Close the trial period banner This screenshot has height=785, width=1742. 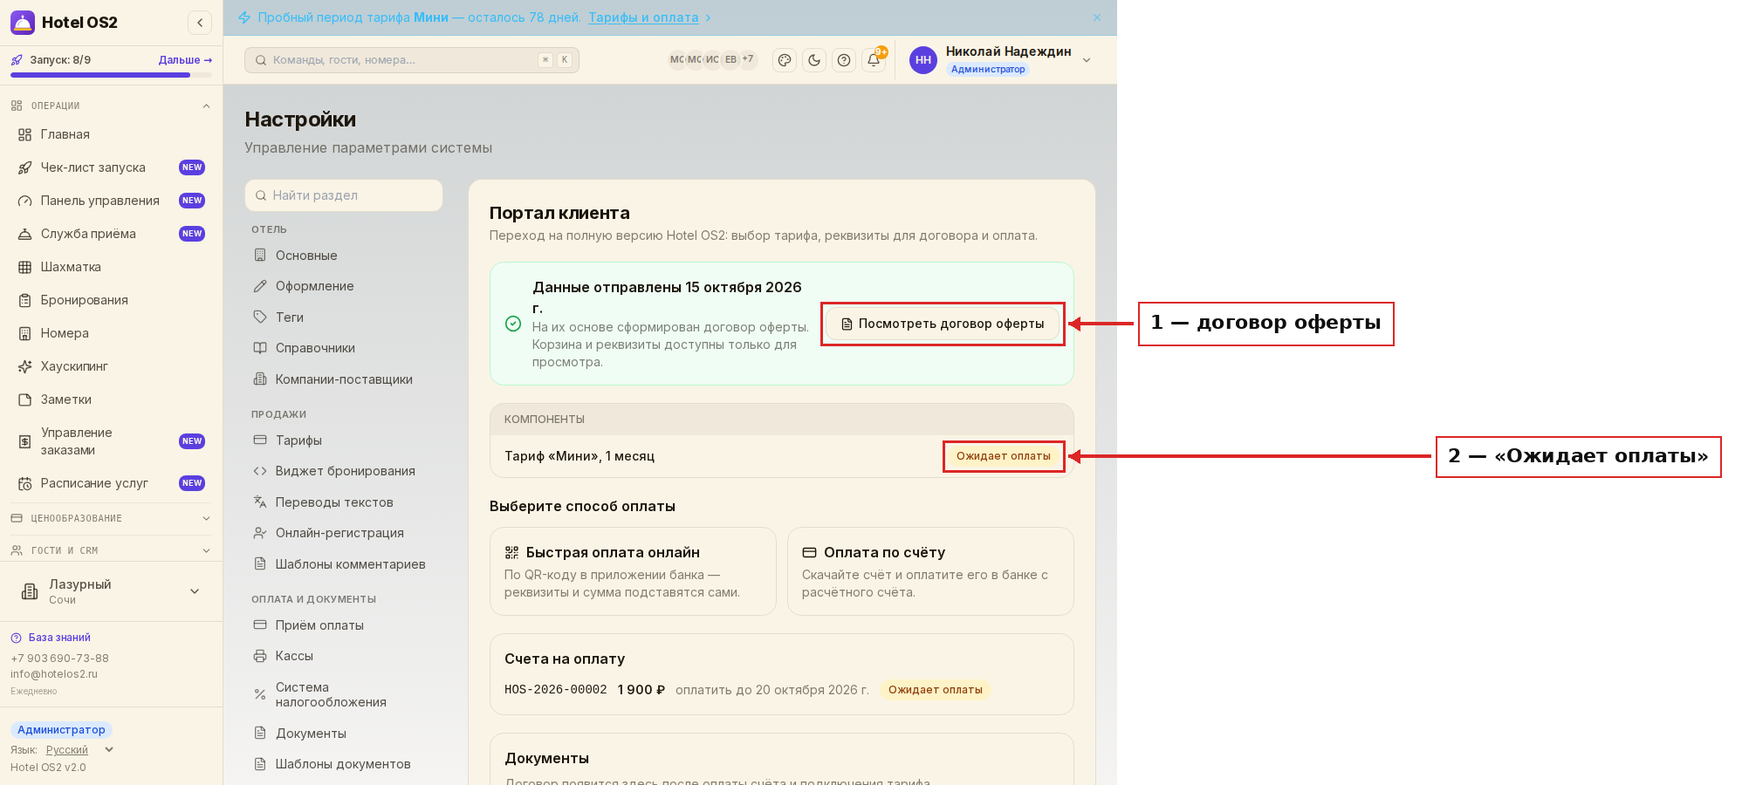pos(1097,17)
